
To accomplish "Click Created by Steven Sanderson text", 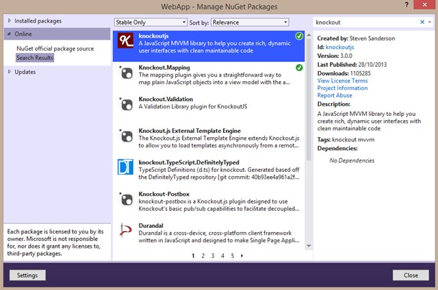I will click(x=356, y=38).
